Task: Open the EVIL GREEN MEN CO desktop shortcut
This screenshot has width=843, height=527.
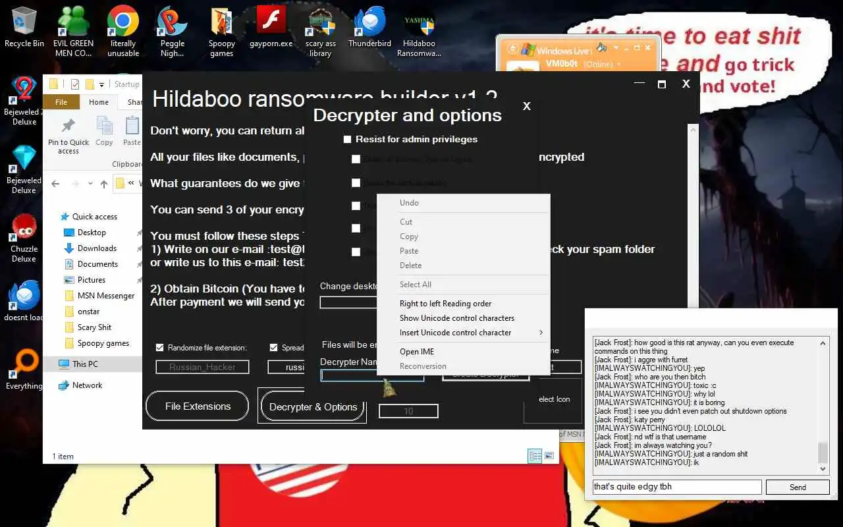Action: [73, 31]
